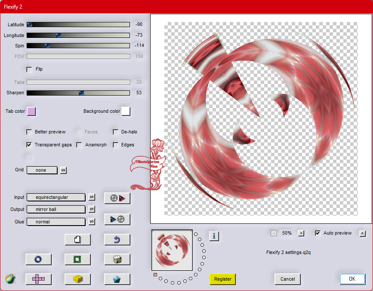Click the yellow brick button

pos(77,279)
